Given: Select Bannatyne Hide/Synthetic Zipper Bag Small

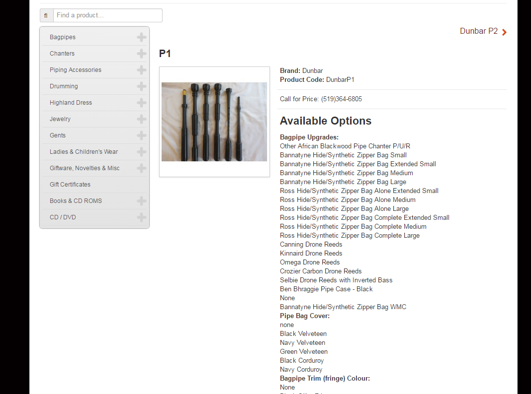Looking at the screenshot, I should tap(344, 155).
